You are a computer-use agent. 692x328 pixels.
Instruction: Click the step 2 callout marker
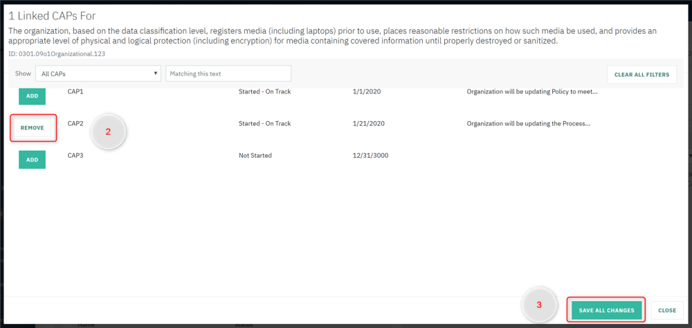coord(108,131)
